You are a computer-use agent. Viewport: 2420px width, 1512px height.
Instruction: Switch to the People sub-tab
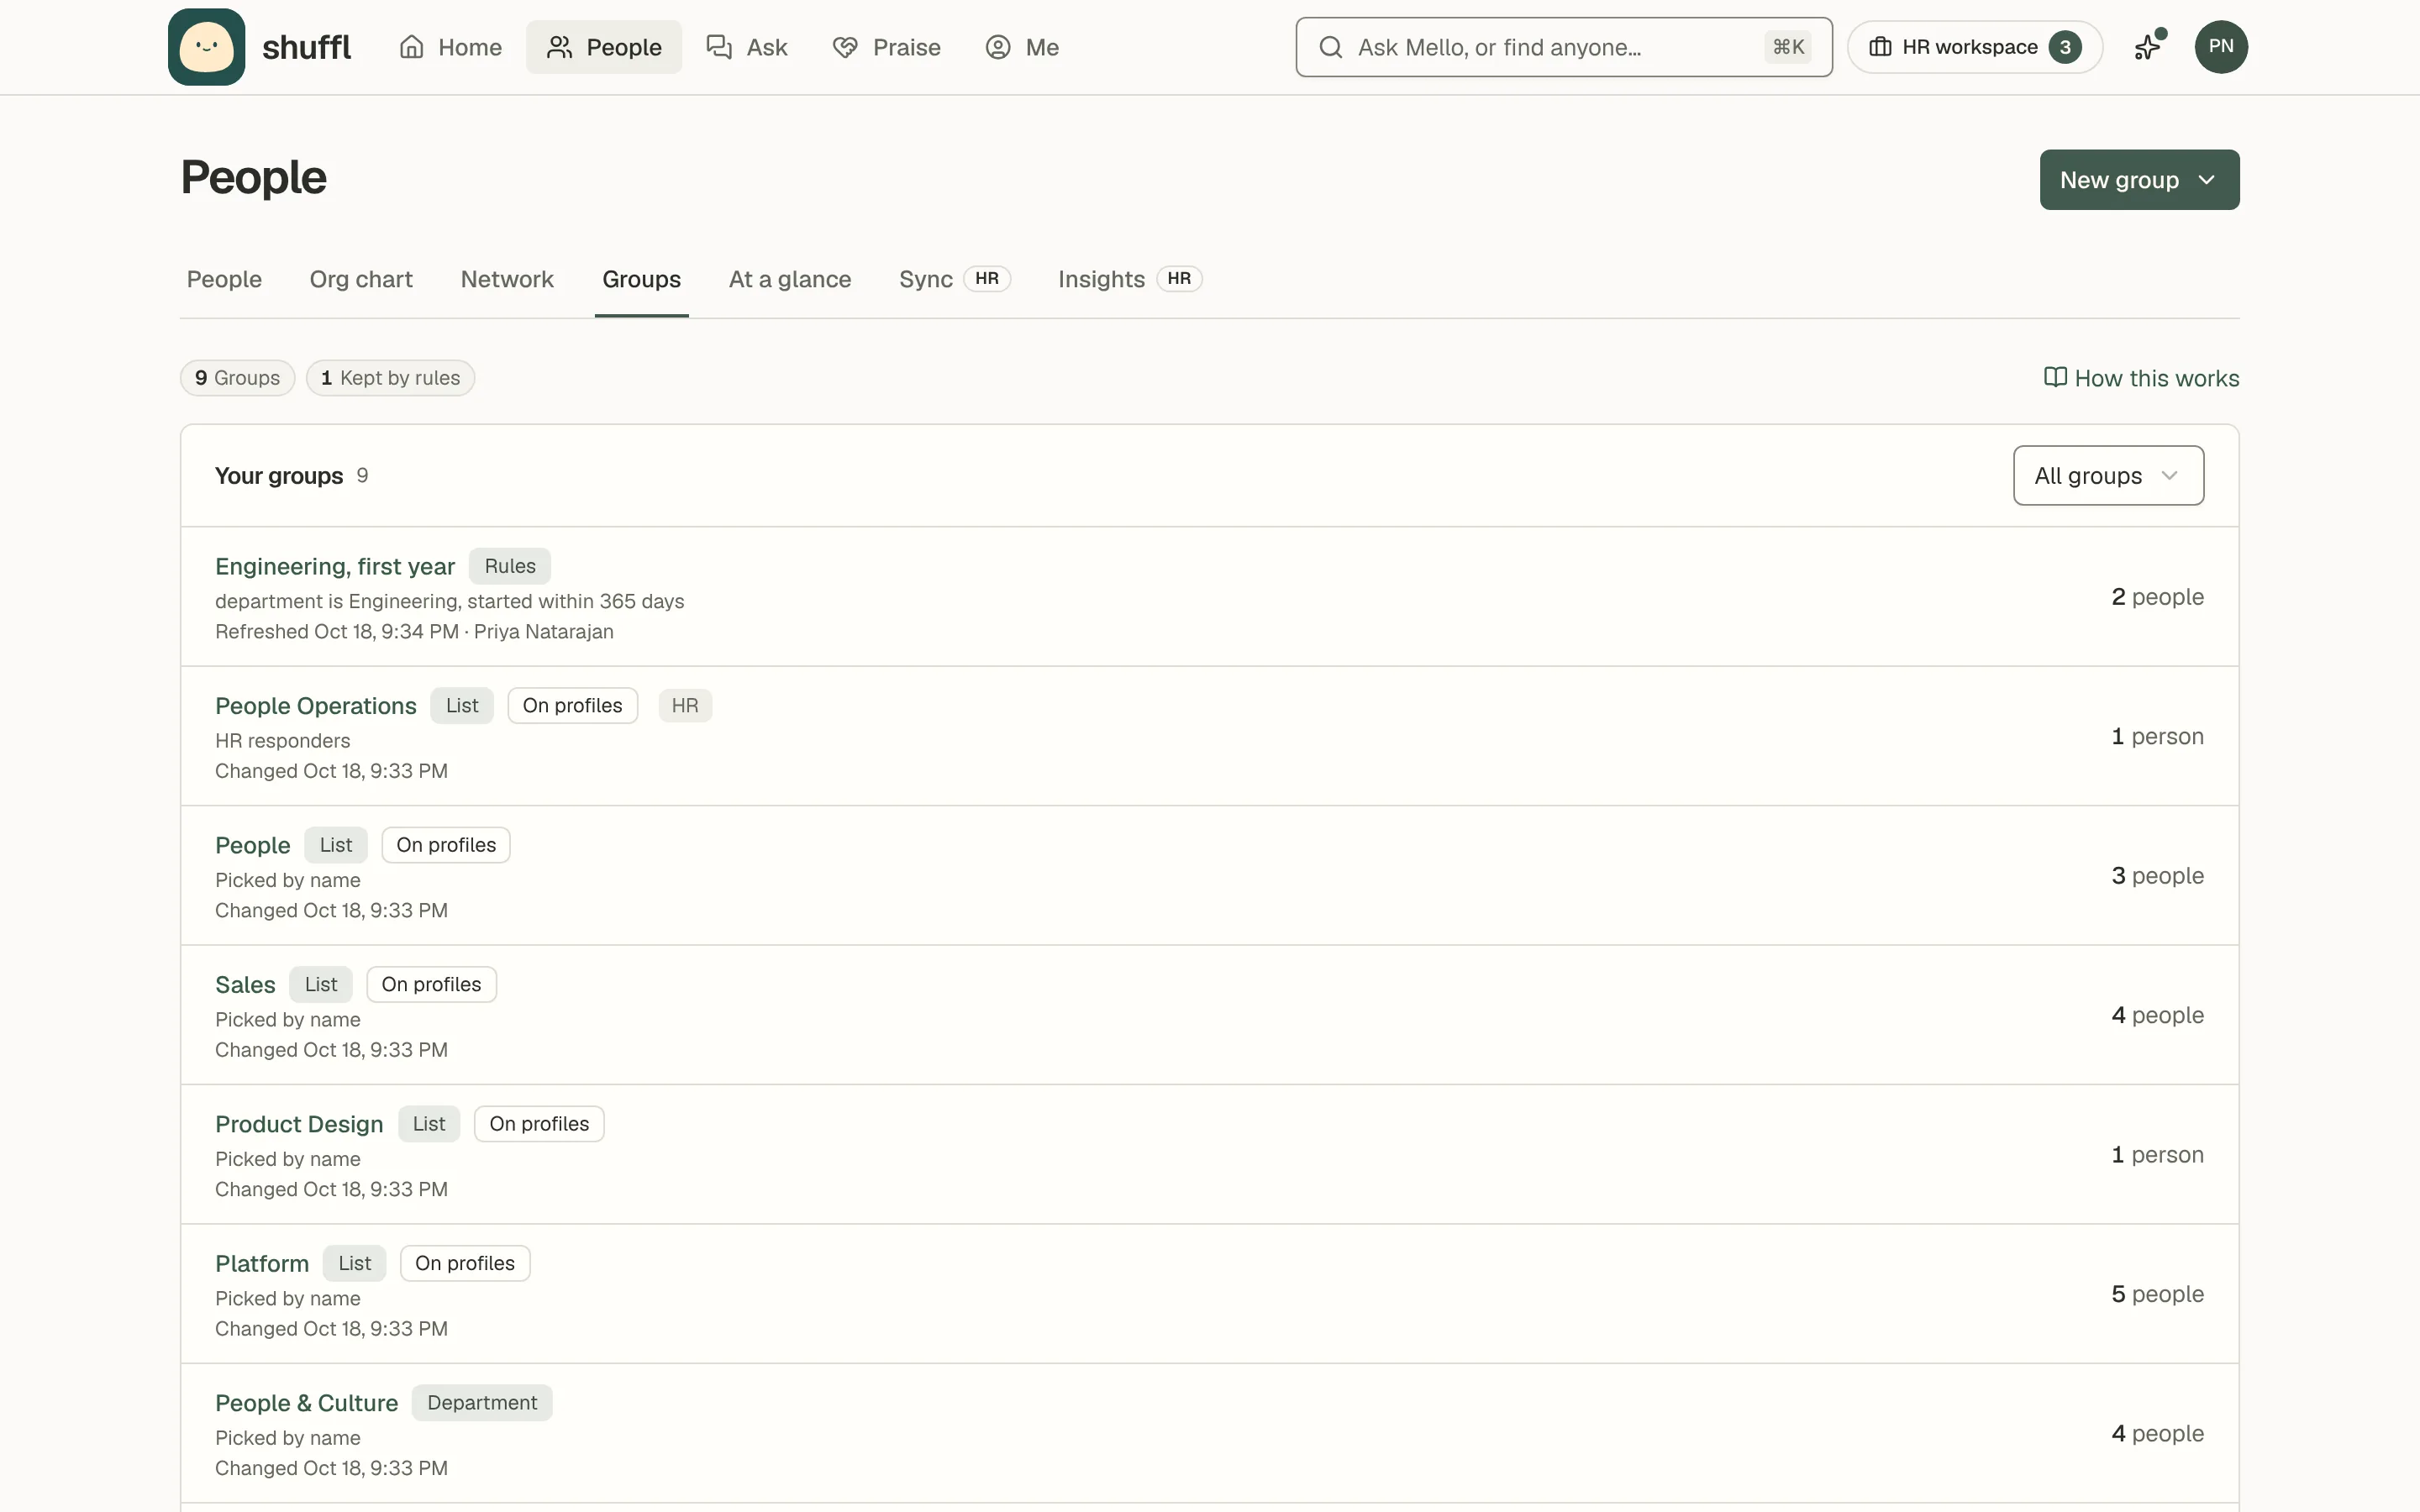click(x=224, y=279)
